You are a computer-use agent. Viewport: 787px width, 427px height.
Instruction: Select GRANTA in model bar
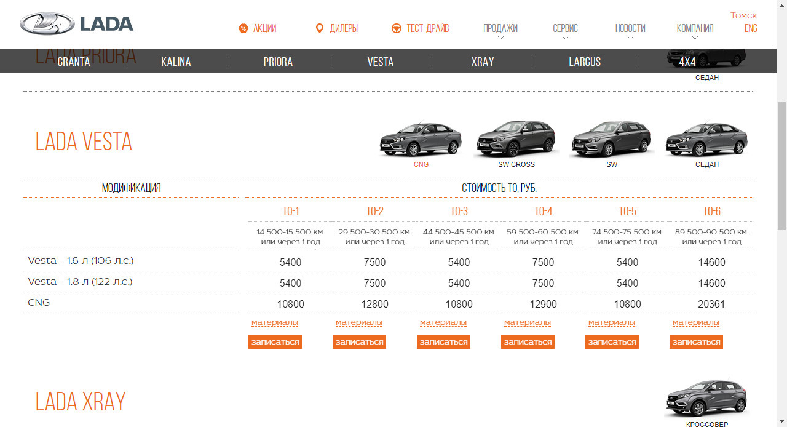(x=74, y=62)
